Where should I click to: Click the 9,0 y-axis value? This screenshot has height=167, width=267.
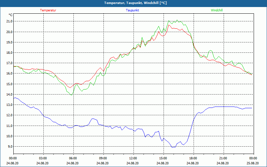[10, 147]
